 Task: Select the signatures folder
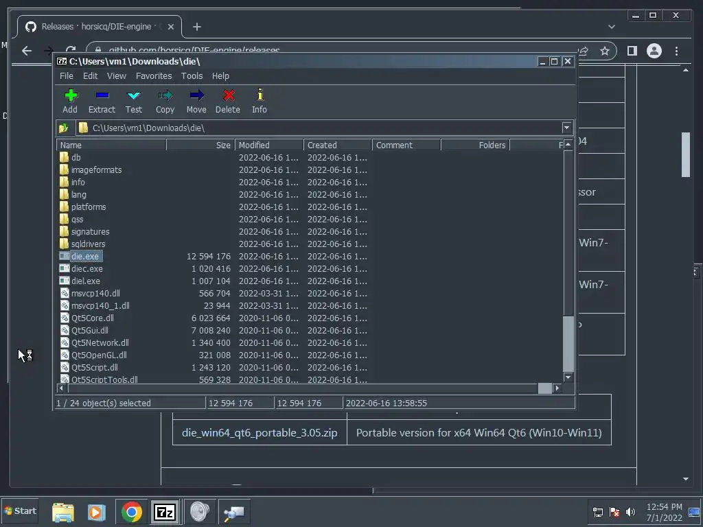point(90,231)
